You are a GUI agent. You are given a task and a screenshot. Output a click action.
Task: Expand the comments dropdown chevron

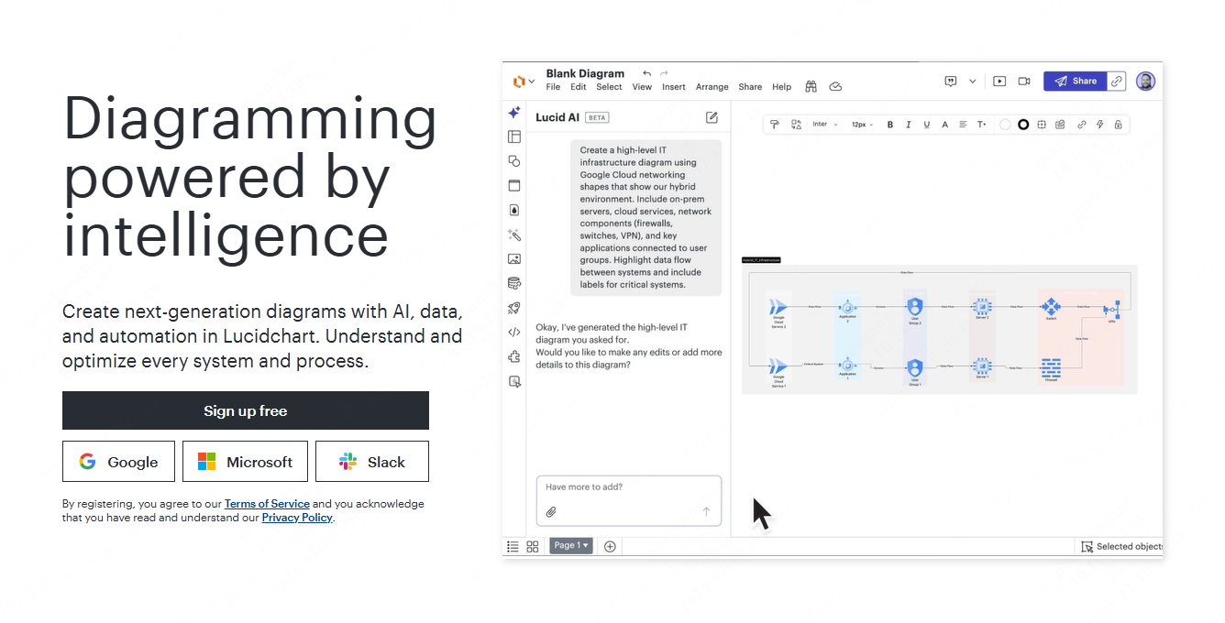tap(973, 81)
